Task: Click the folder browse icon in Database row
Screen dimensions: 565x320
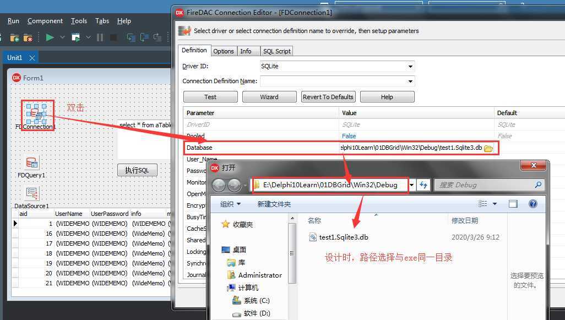Action: click(488, 148)
